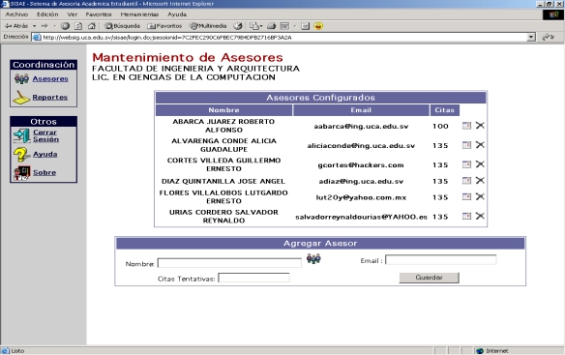
Task: Open the Sobre sidebar link
Action: coord(45,172)
